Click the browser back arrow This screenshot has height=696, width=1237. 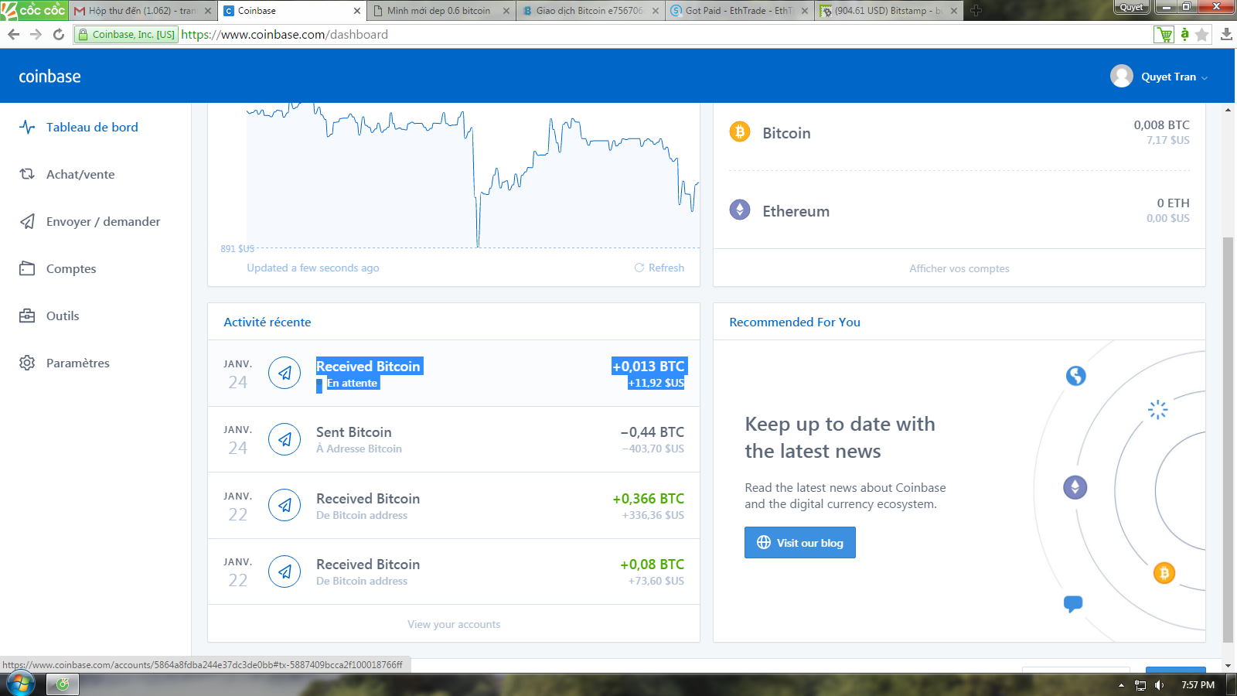coord(13,34)
